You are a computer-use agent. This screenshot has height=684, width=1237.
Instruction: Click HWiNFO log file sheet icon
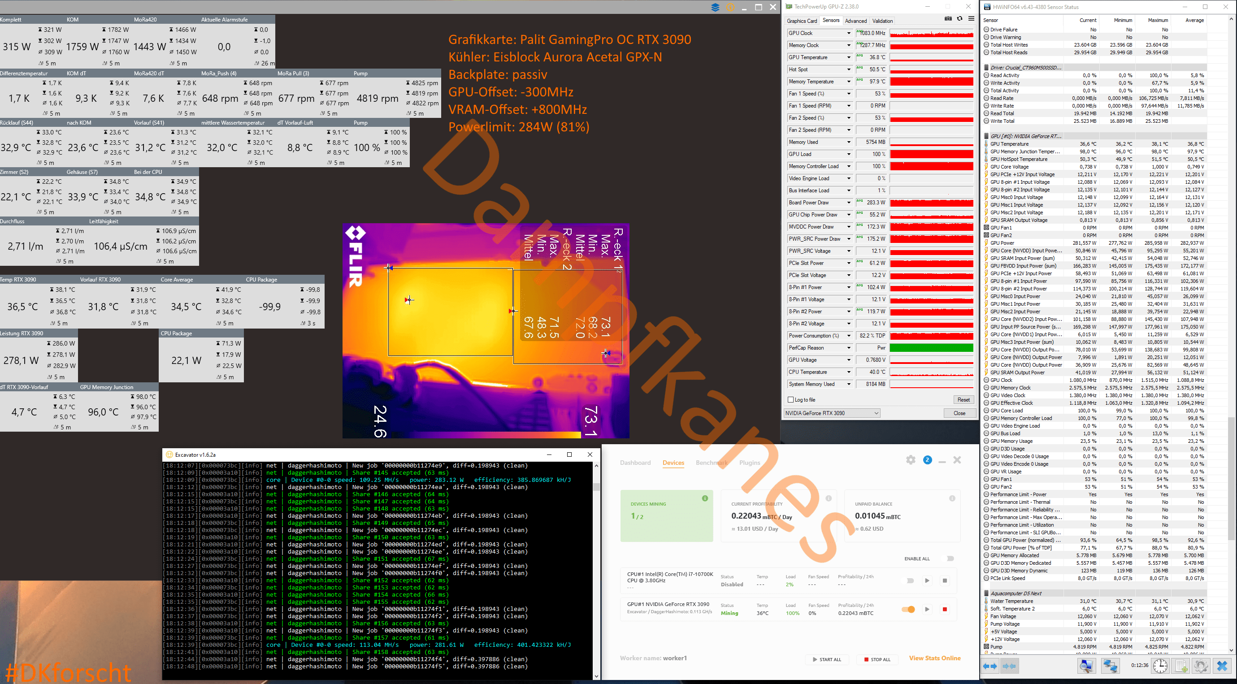pos(1181,666)
